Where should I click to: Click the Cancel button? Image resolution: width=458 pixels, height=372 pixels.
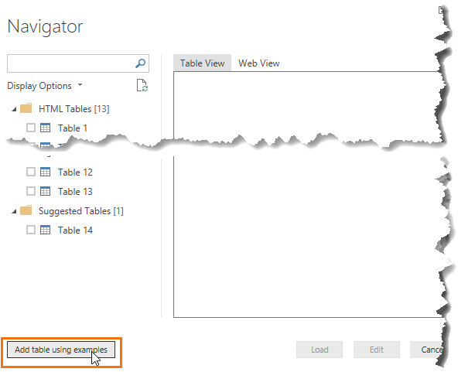[x=428, y=350]
